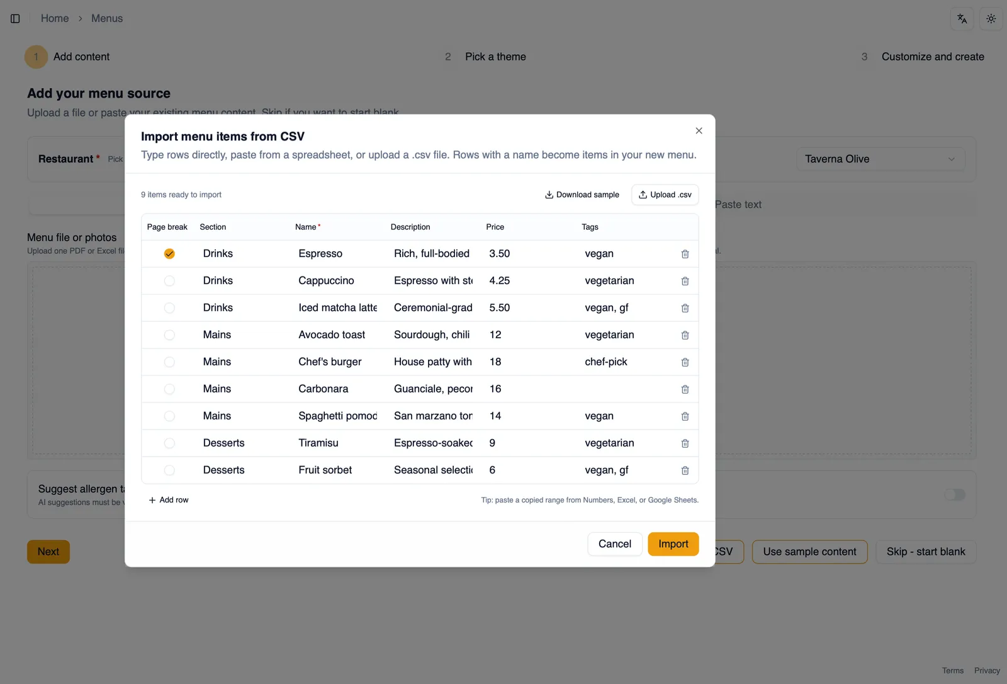Open the Home breadcrumb link
The image size is (1007, 684).
point(55,18)
